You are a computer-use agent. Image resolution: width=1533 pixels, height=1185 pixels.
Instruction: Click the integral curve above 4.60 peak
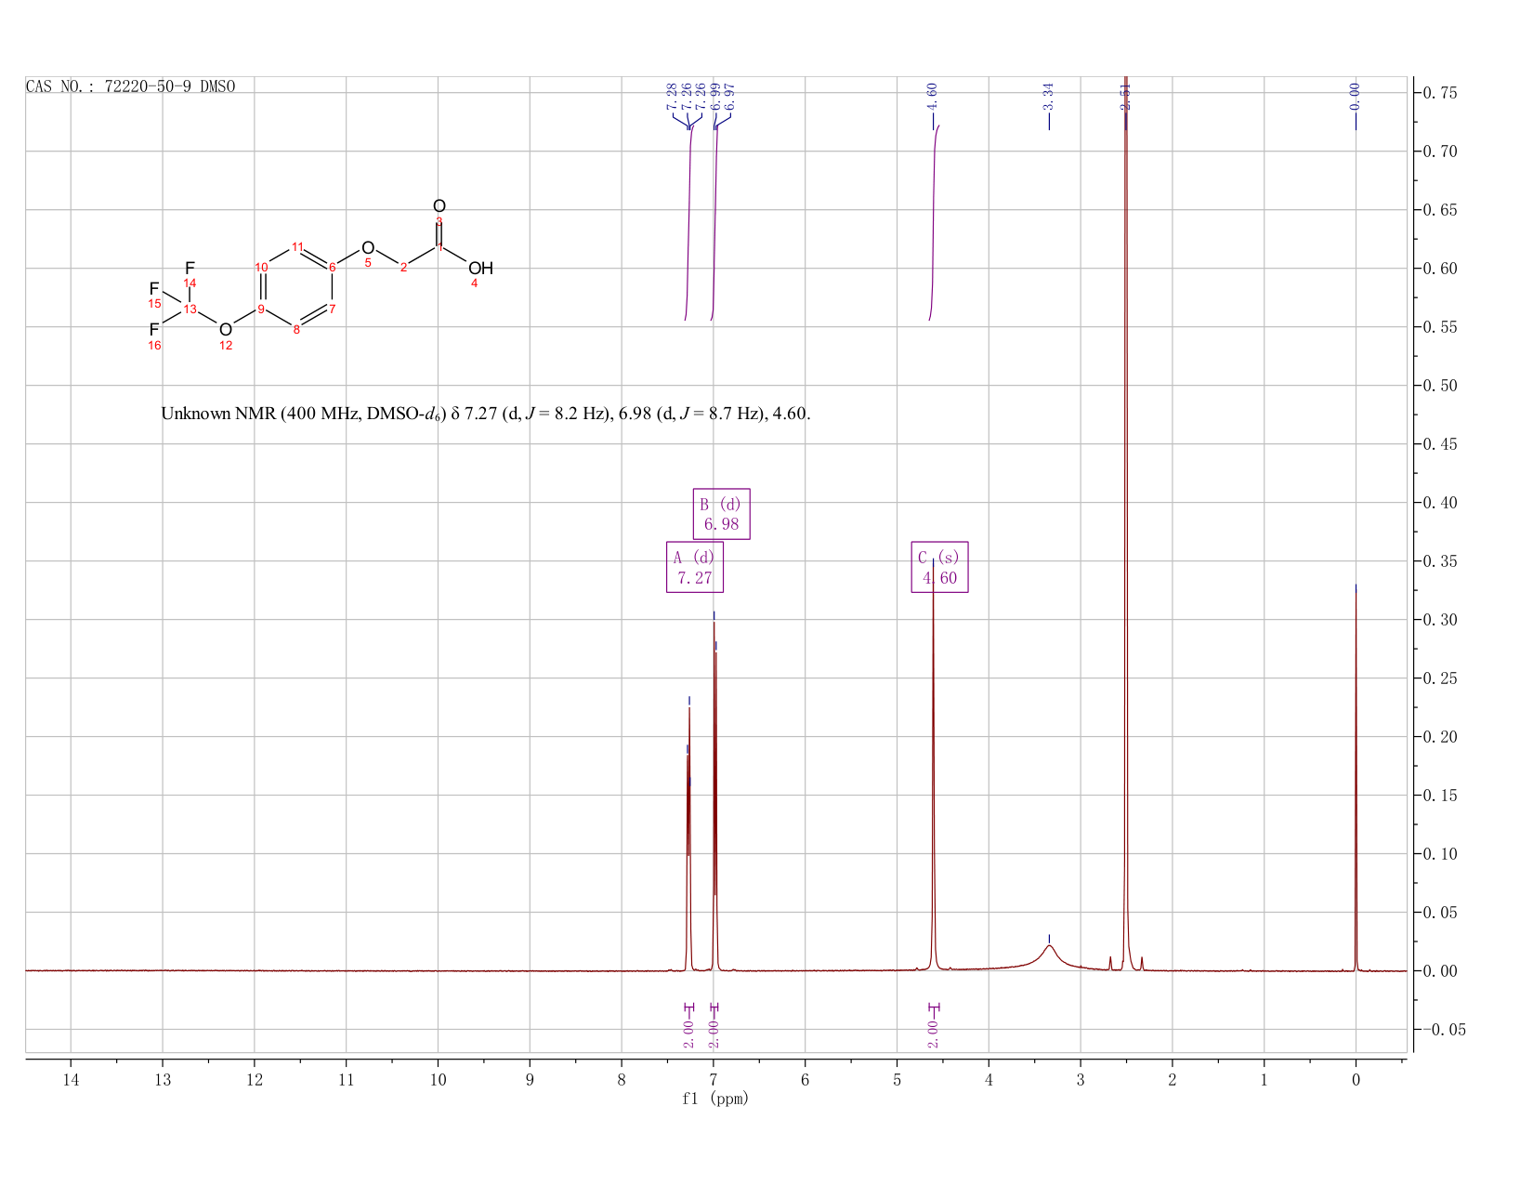934,223
